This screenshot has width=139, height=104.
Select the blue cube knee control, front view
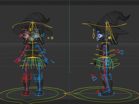coord(38,76)
